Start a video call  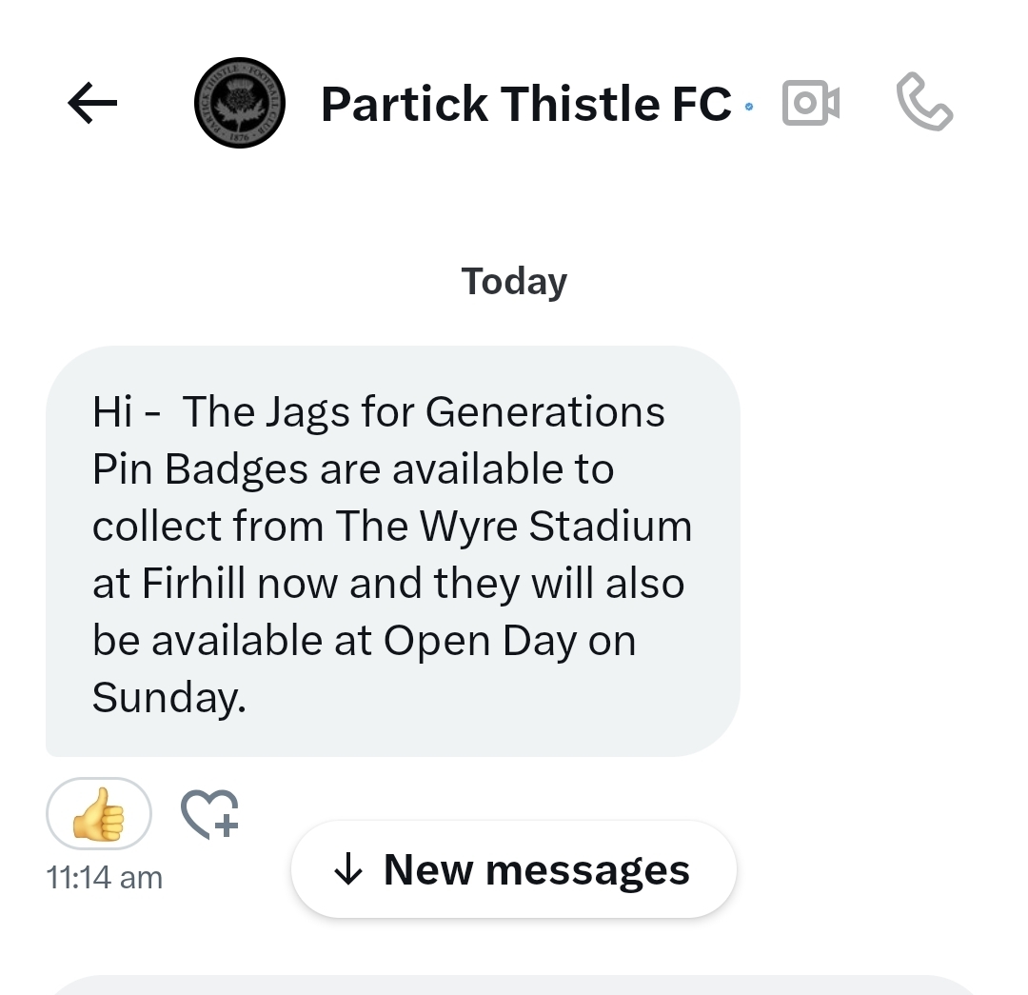(811, 103)
